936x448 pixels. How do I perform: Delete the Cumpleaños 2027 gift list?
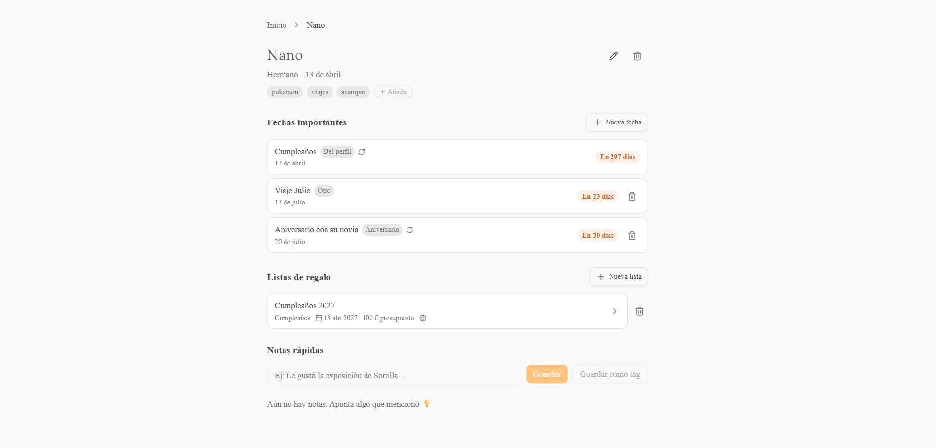(639, 311)
